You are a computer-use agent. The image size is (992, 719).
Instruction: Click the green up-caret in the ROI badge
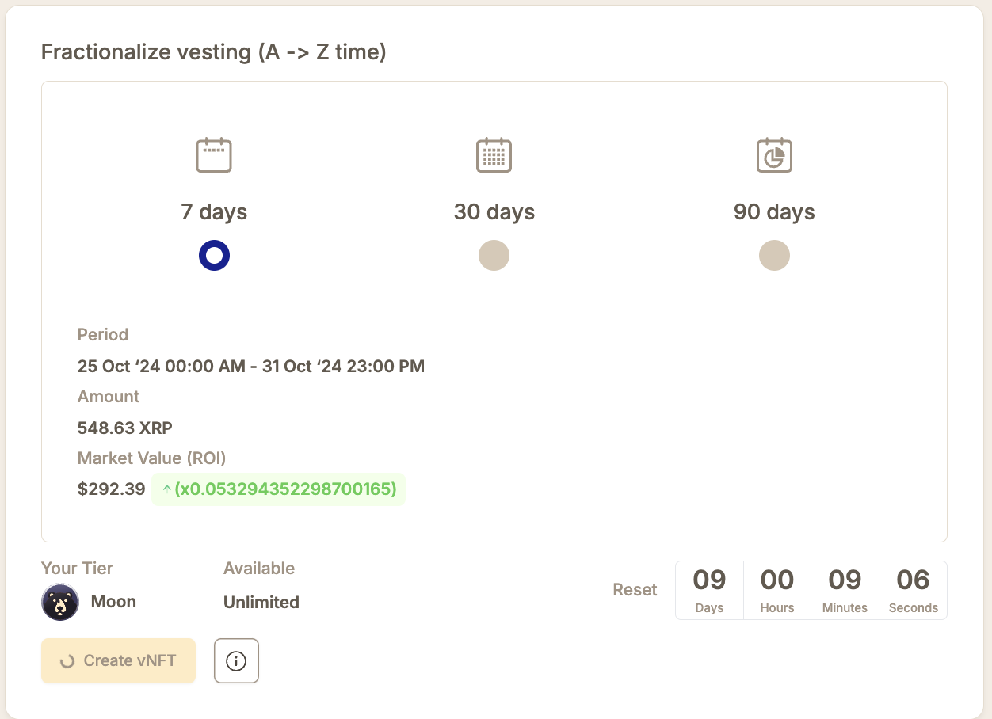(x=166, y=489)
